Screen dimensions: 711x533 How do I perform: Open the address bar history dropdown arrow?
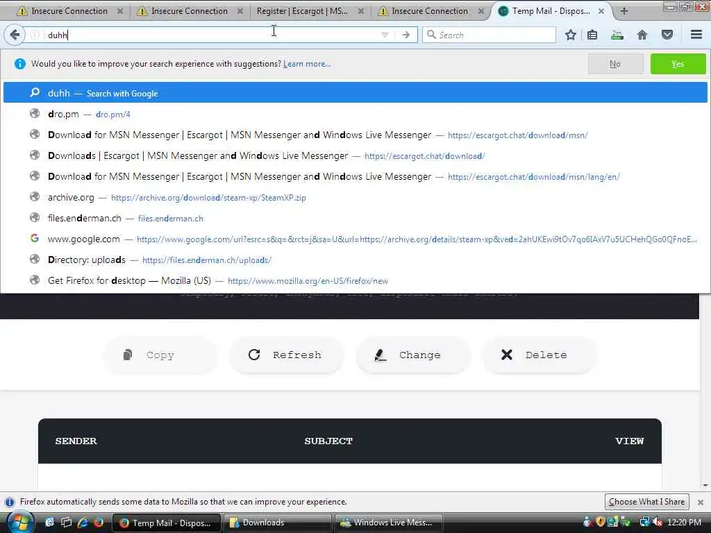point(385,35)
